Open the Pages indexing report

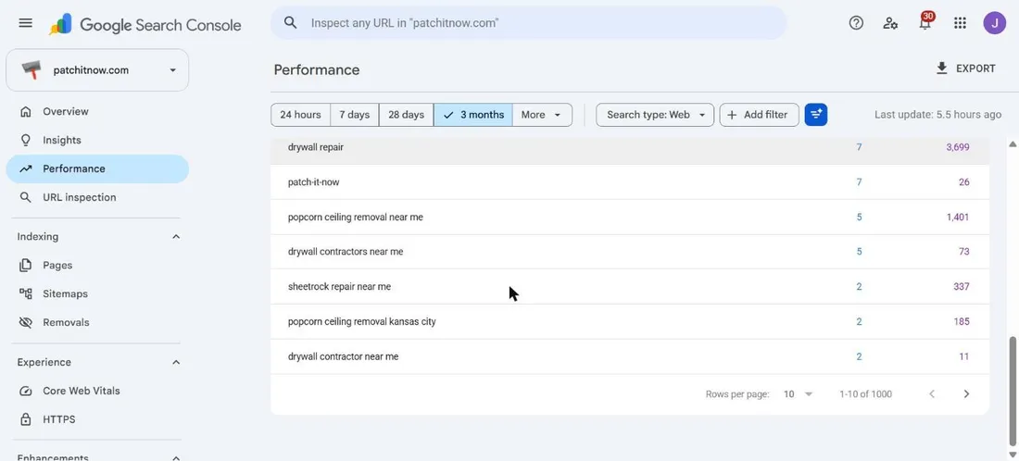(97, 265)
